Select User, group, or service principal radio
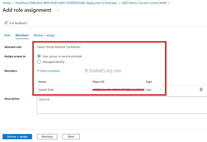The image size is (207, 142). (x=39, y=56)
